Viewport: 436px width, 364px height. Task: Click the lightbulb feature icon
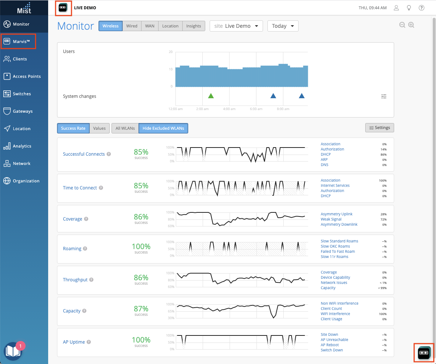[x=409, y=8]
